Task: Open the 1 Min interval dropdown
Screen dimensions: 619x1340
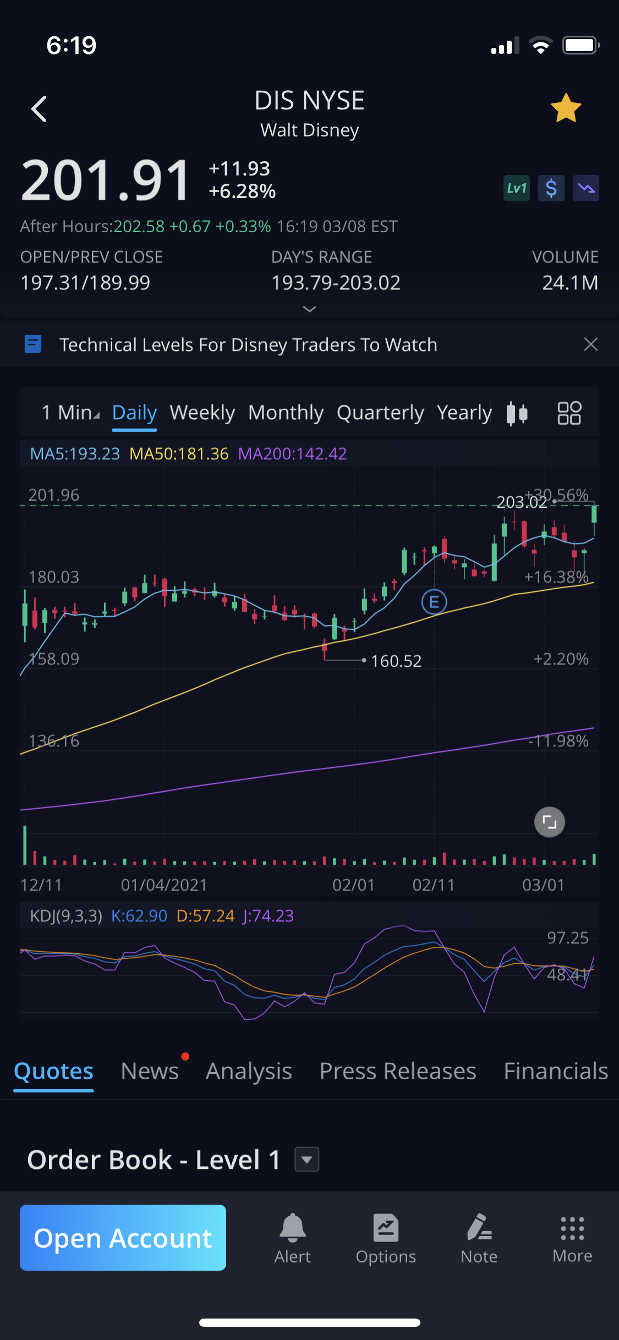Action: click(70, 413)
